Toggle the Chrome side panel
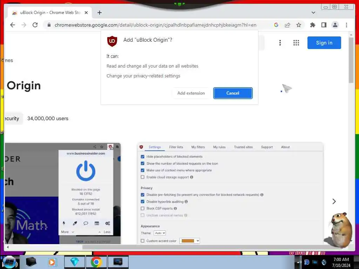 coord(324,25)
